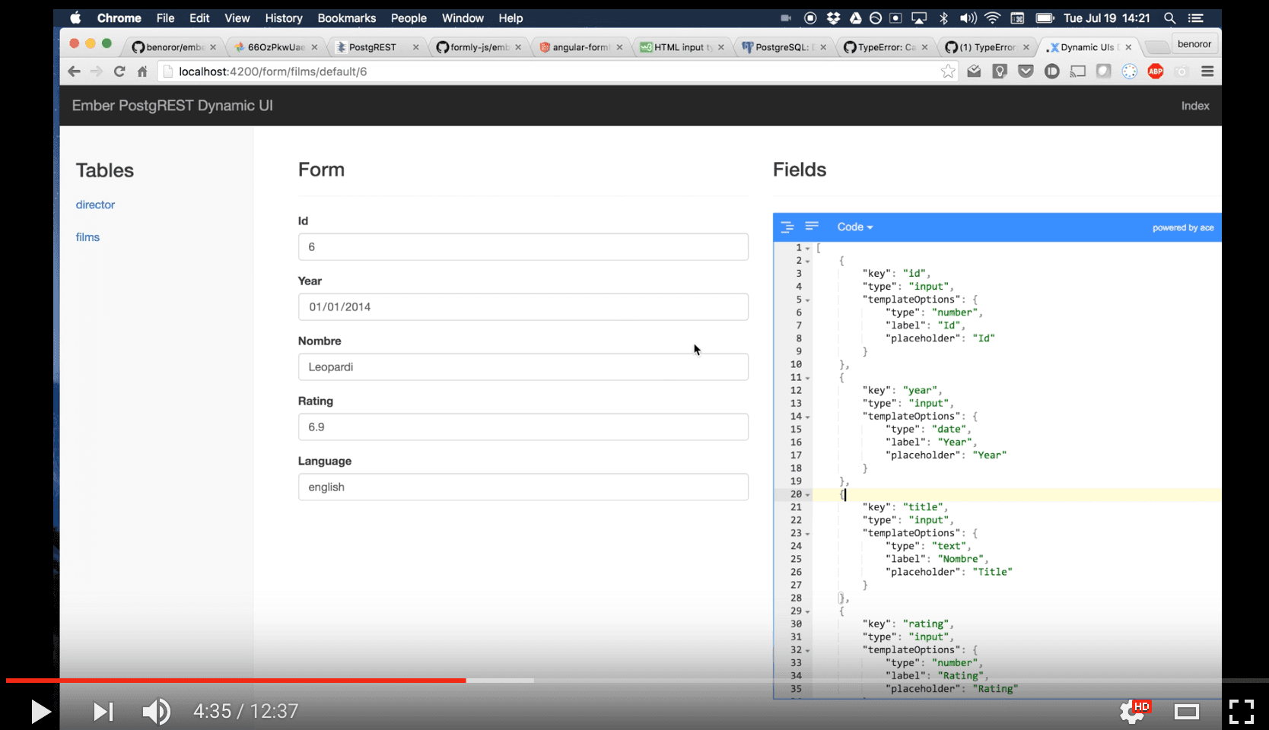Screen dimensions: 1269x730
Task: Start casting via the Google Cast icon
Action: (x=1077, y=71)
